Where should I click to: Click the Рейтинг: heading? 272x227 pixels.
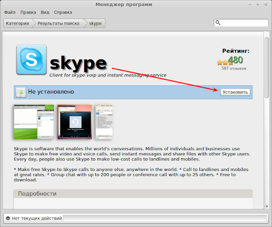tap(236, 51)
